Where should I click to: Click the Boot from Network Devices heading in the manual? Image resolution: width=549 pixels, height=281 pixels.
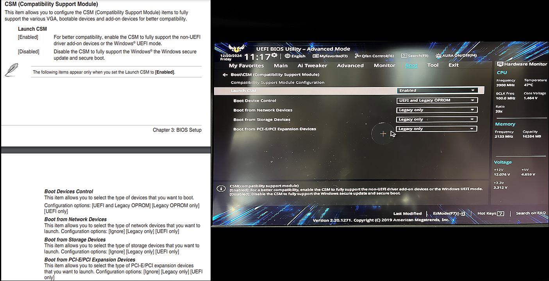[75, 219]
